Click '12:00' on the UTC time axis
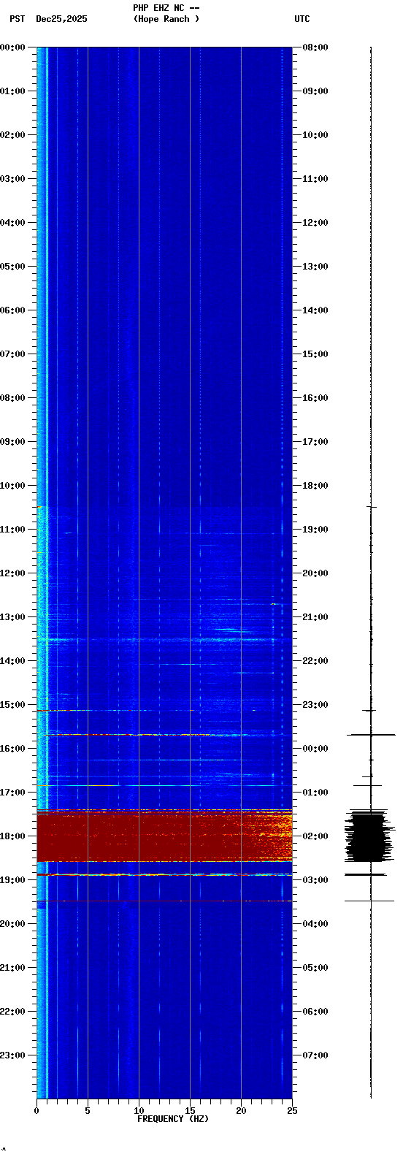Viewport: 403px width, 1157px height. [x=315, y=223]
